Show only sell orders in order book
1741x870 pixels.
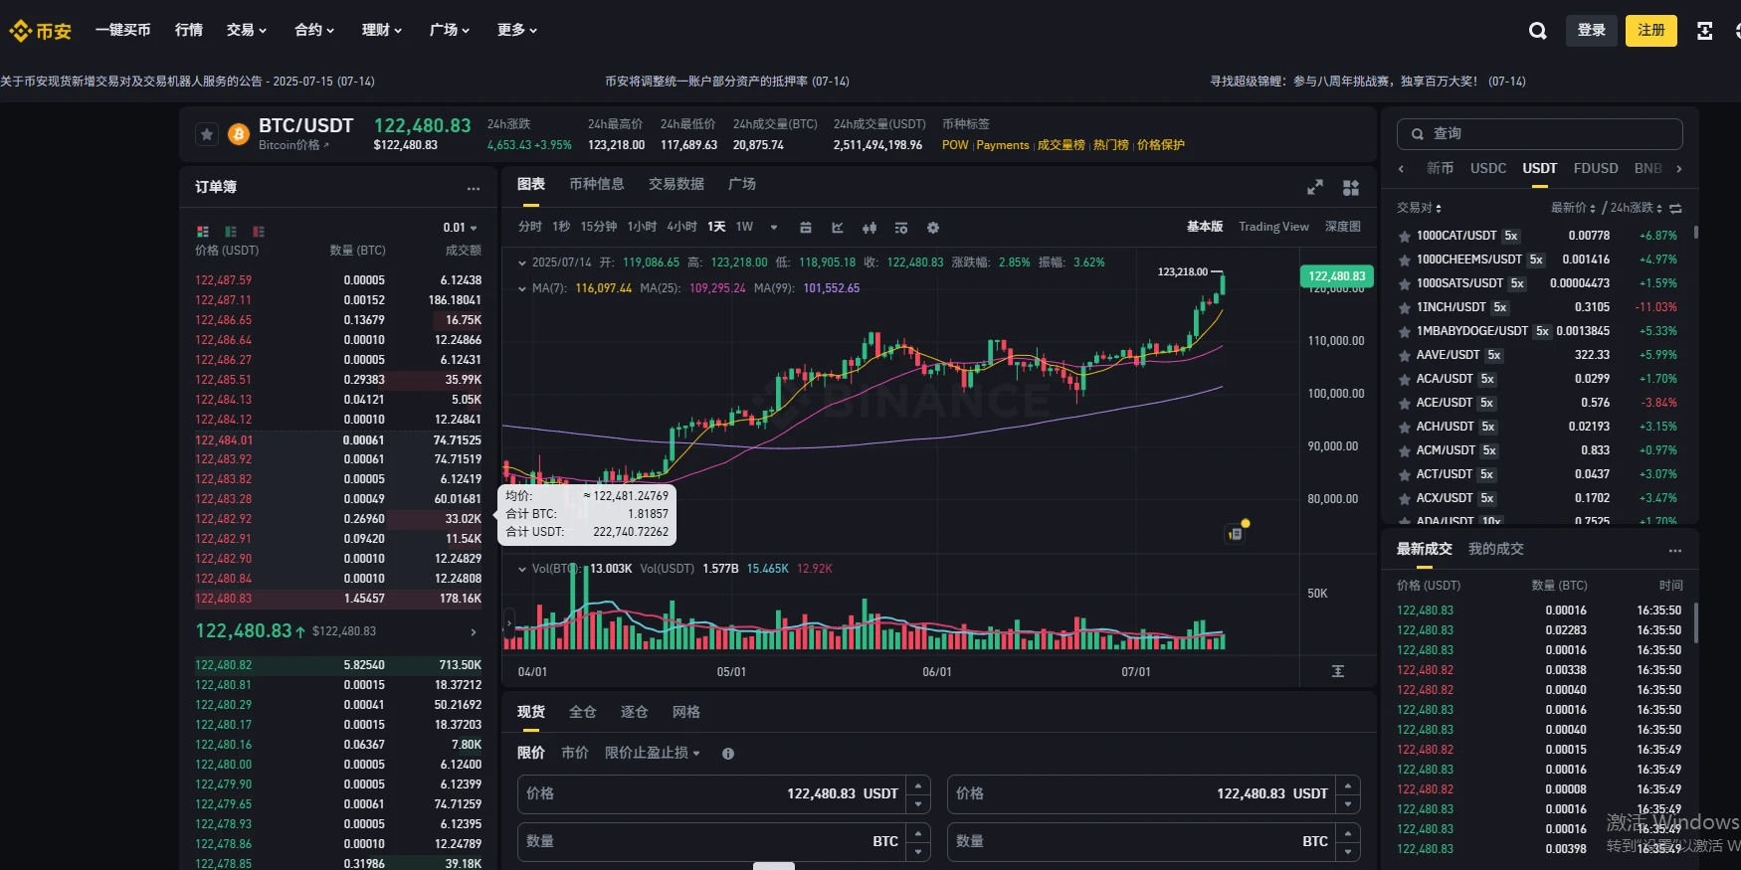259,231
